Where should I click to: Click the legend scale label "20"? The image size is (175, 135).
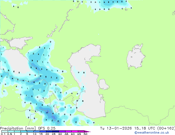pyautogui.click(x=47, y=134)
